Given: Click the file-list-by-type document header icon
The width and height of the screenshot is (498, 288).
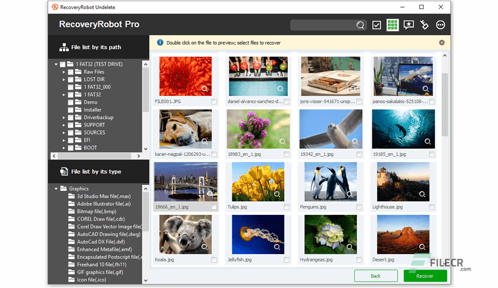Looking at the screenshot, I should click(64, 171).
